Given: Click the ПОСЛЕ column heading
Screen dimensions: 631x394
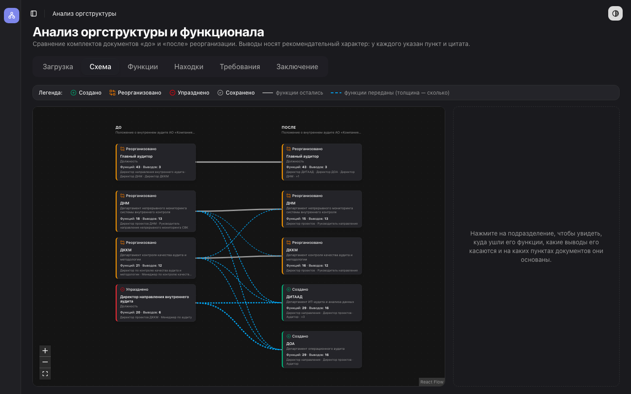Looking at the screenshot, I should 289,127.
